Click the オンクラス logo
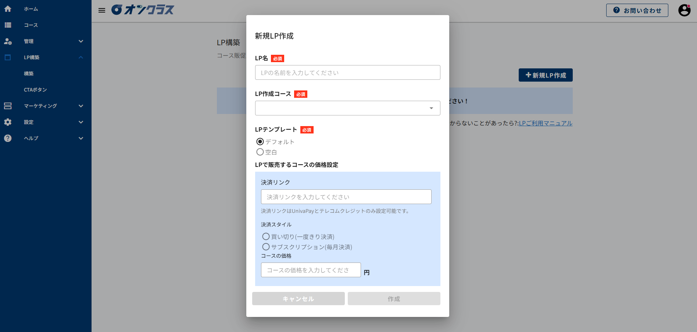The height and width of the screenshot is (332, 697). click(143, 10)
